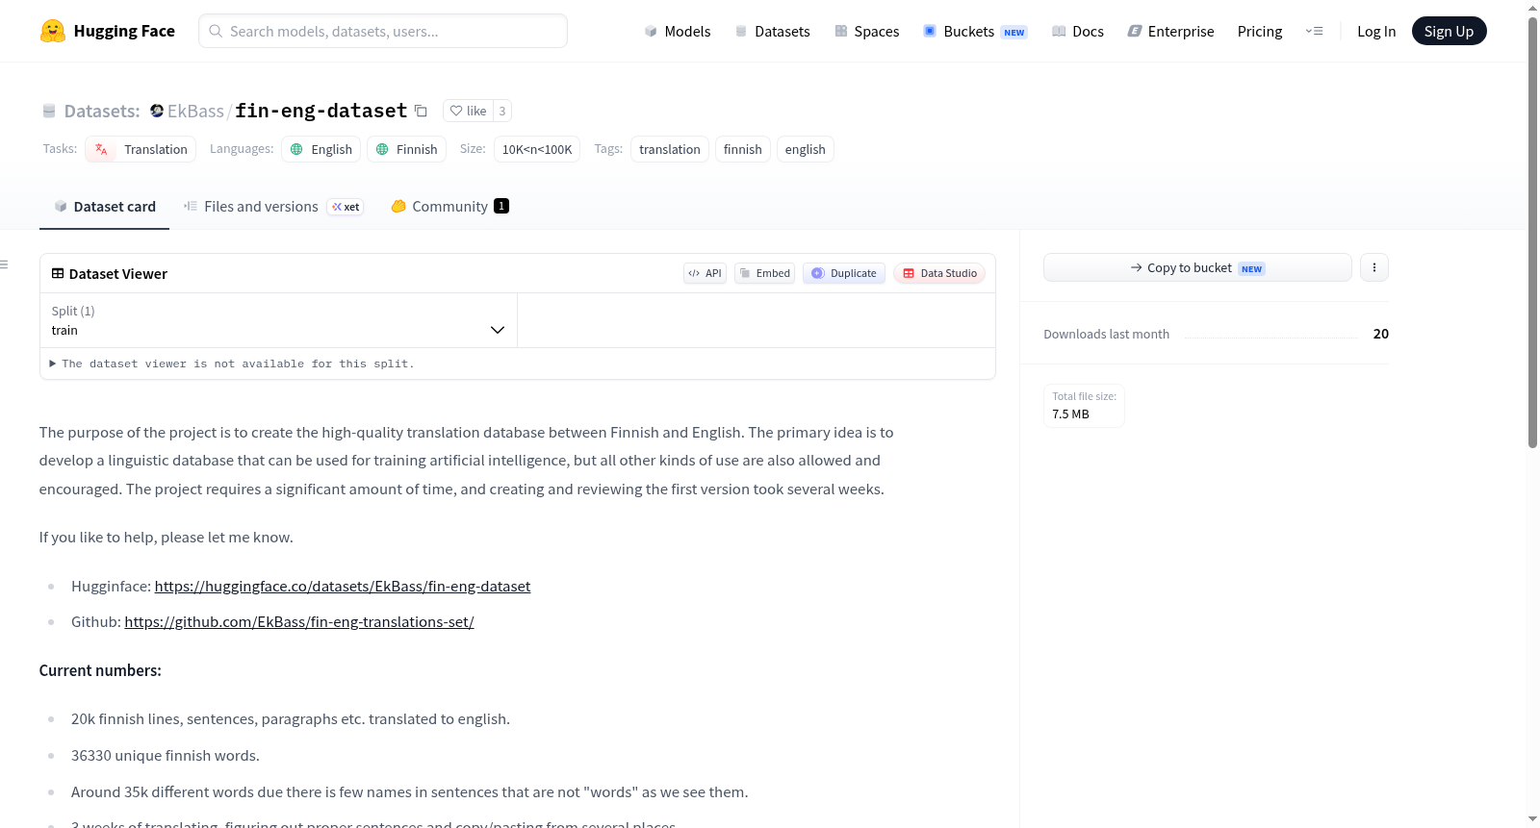
Task: Click the NEW badge beside Buckets
Action: (1014, 32)
